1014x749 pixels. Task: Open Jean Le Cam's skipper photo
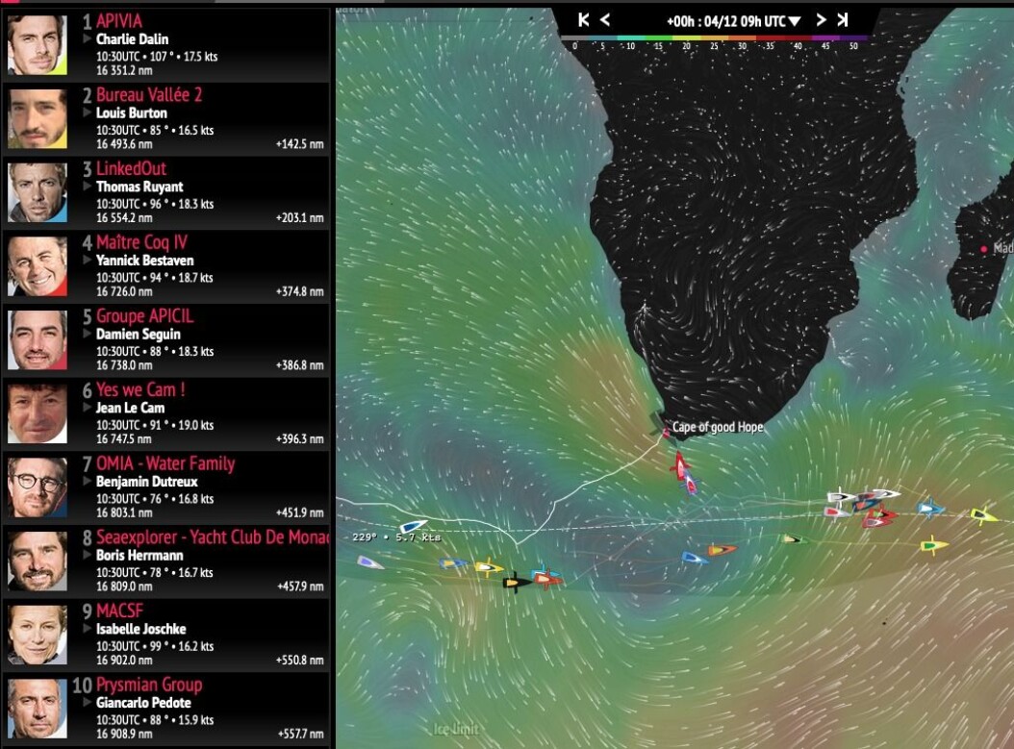point(37,412)
